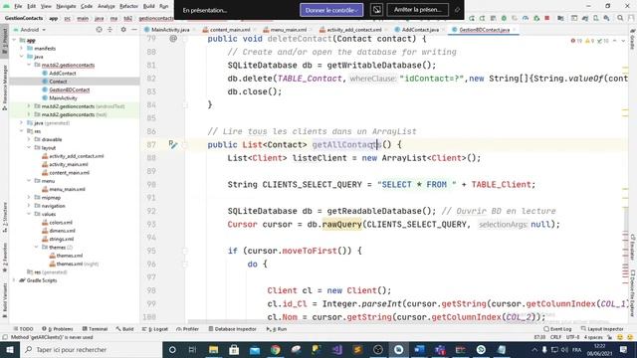
Task: Open the Build menu
Action: coord(148,7)
